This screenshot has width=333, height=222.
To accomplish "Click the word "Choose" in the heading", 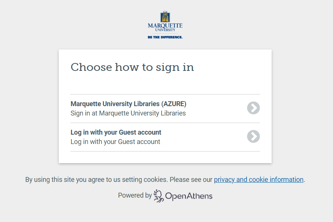I will pyautogui.click(x=91, y=67).
